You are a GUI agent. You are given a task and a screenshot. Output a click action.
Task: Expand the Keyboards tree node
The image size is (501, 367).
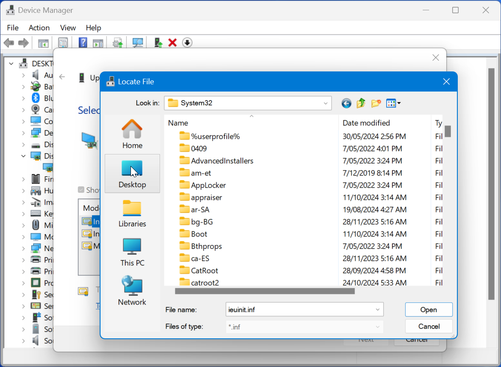tap(24, 214)
